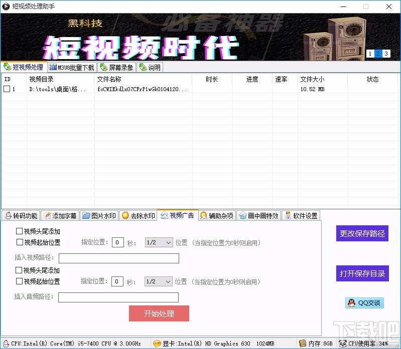
Task: Enable the first 视频头尾添加 checkbox
Action: click(20, 231)
